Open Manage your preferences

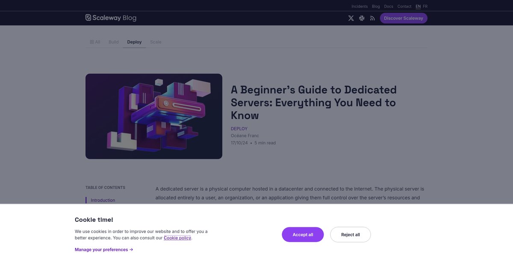click(104, 250)
